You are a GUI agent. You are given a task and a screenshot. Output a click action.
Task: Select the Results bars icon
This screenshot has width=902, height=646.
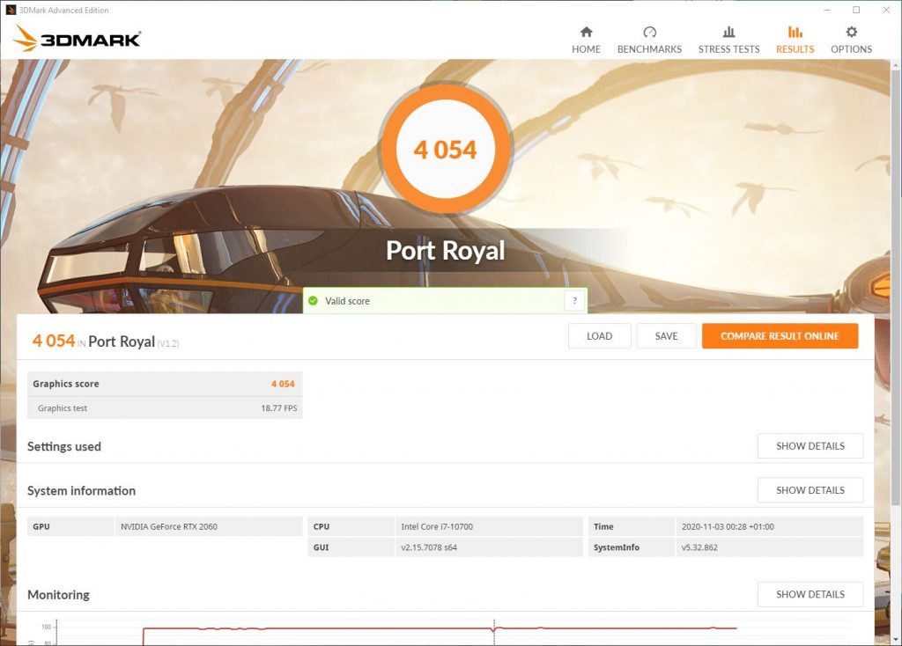pos(795,32)
